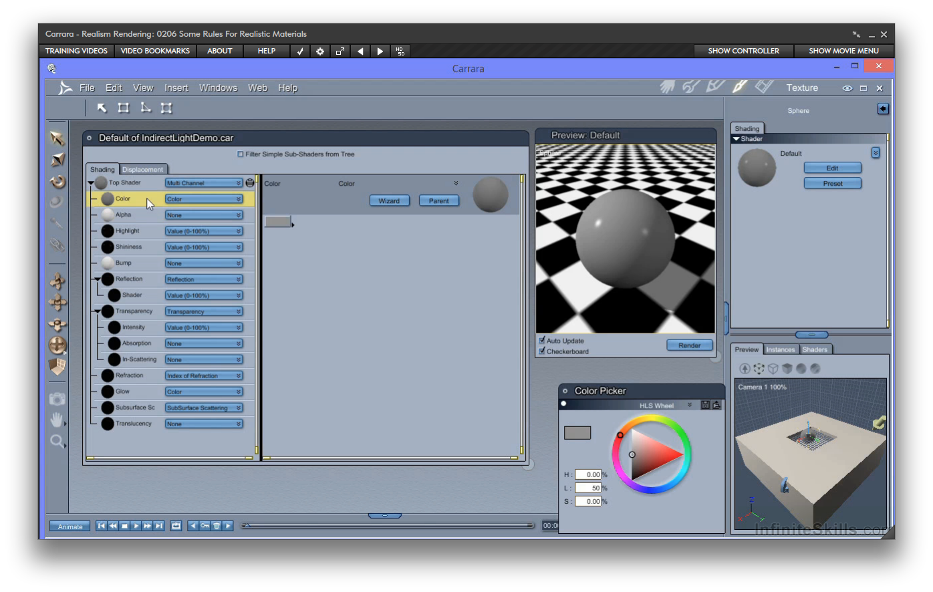Viewport: 933px width, 592px height.
Task: Click radio dot in Default shader title
Action: 89,138
